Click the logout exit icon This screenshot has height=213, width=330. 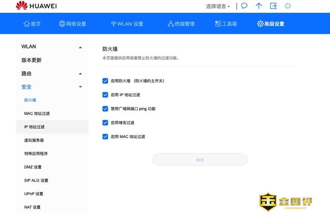pos(273,6)
